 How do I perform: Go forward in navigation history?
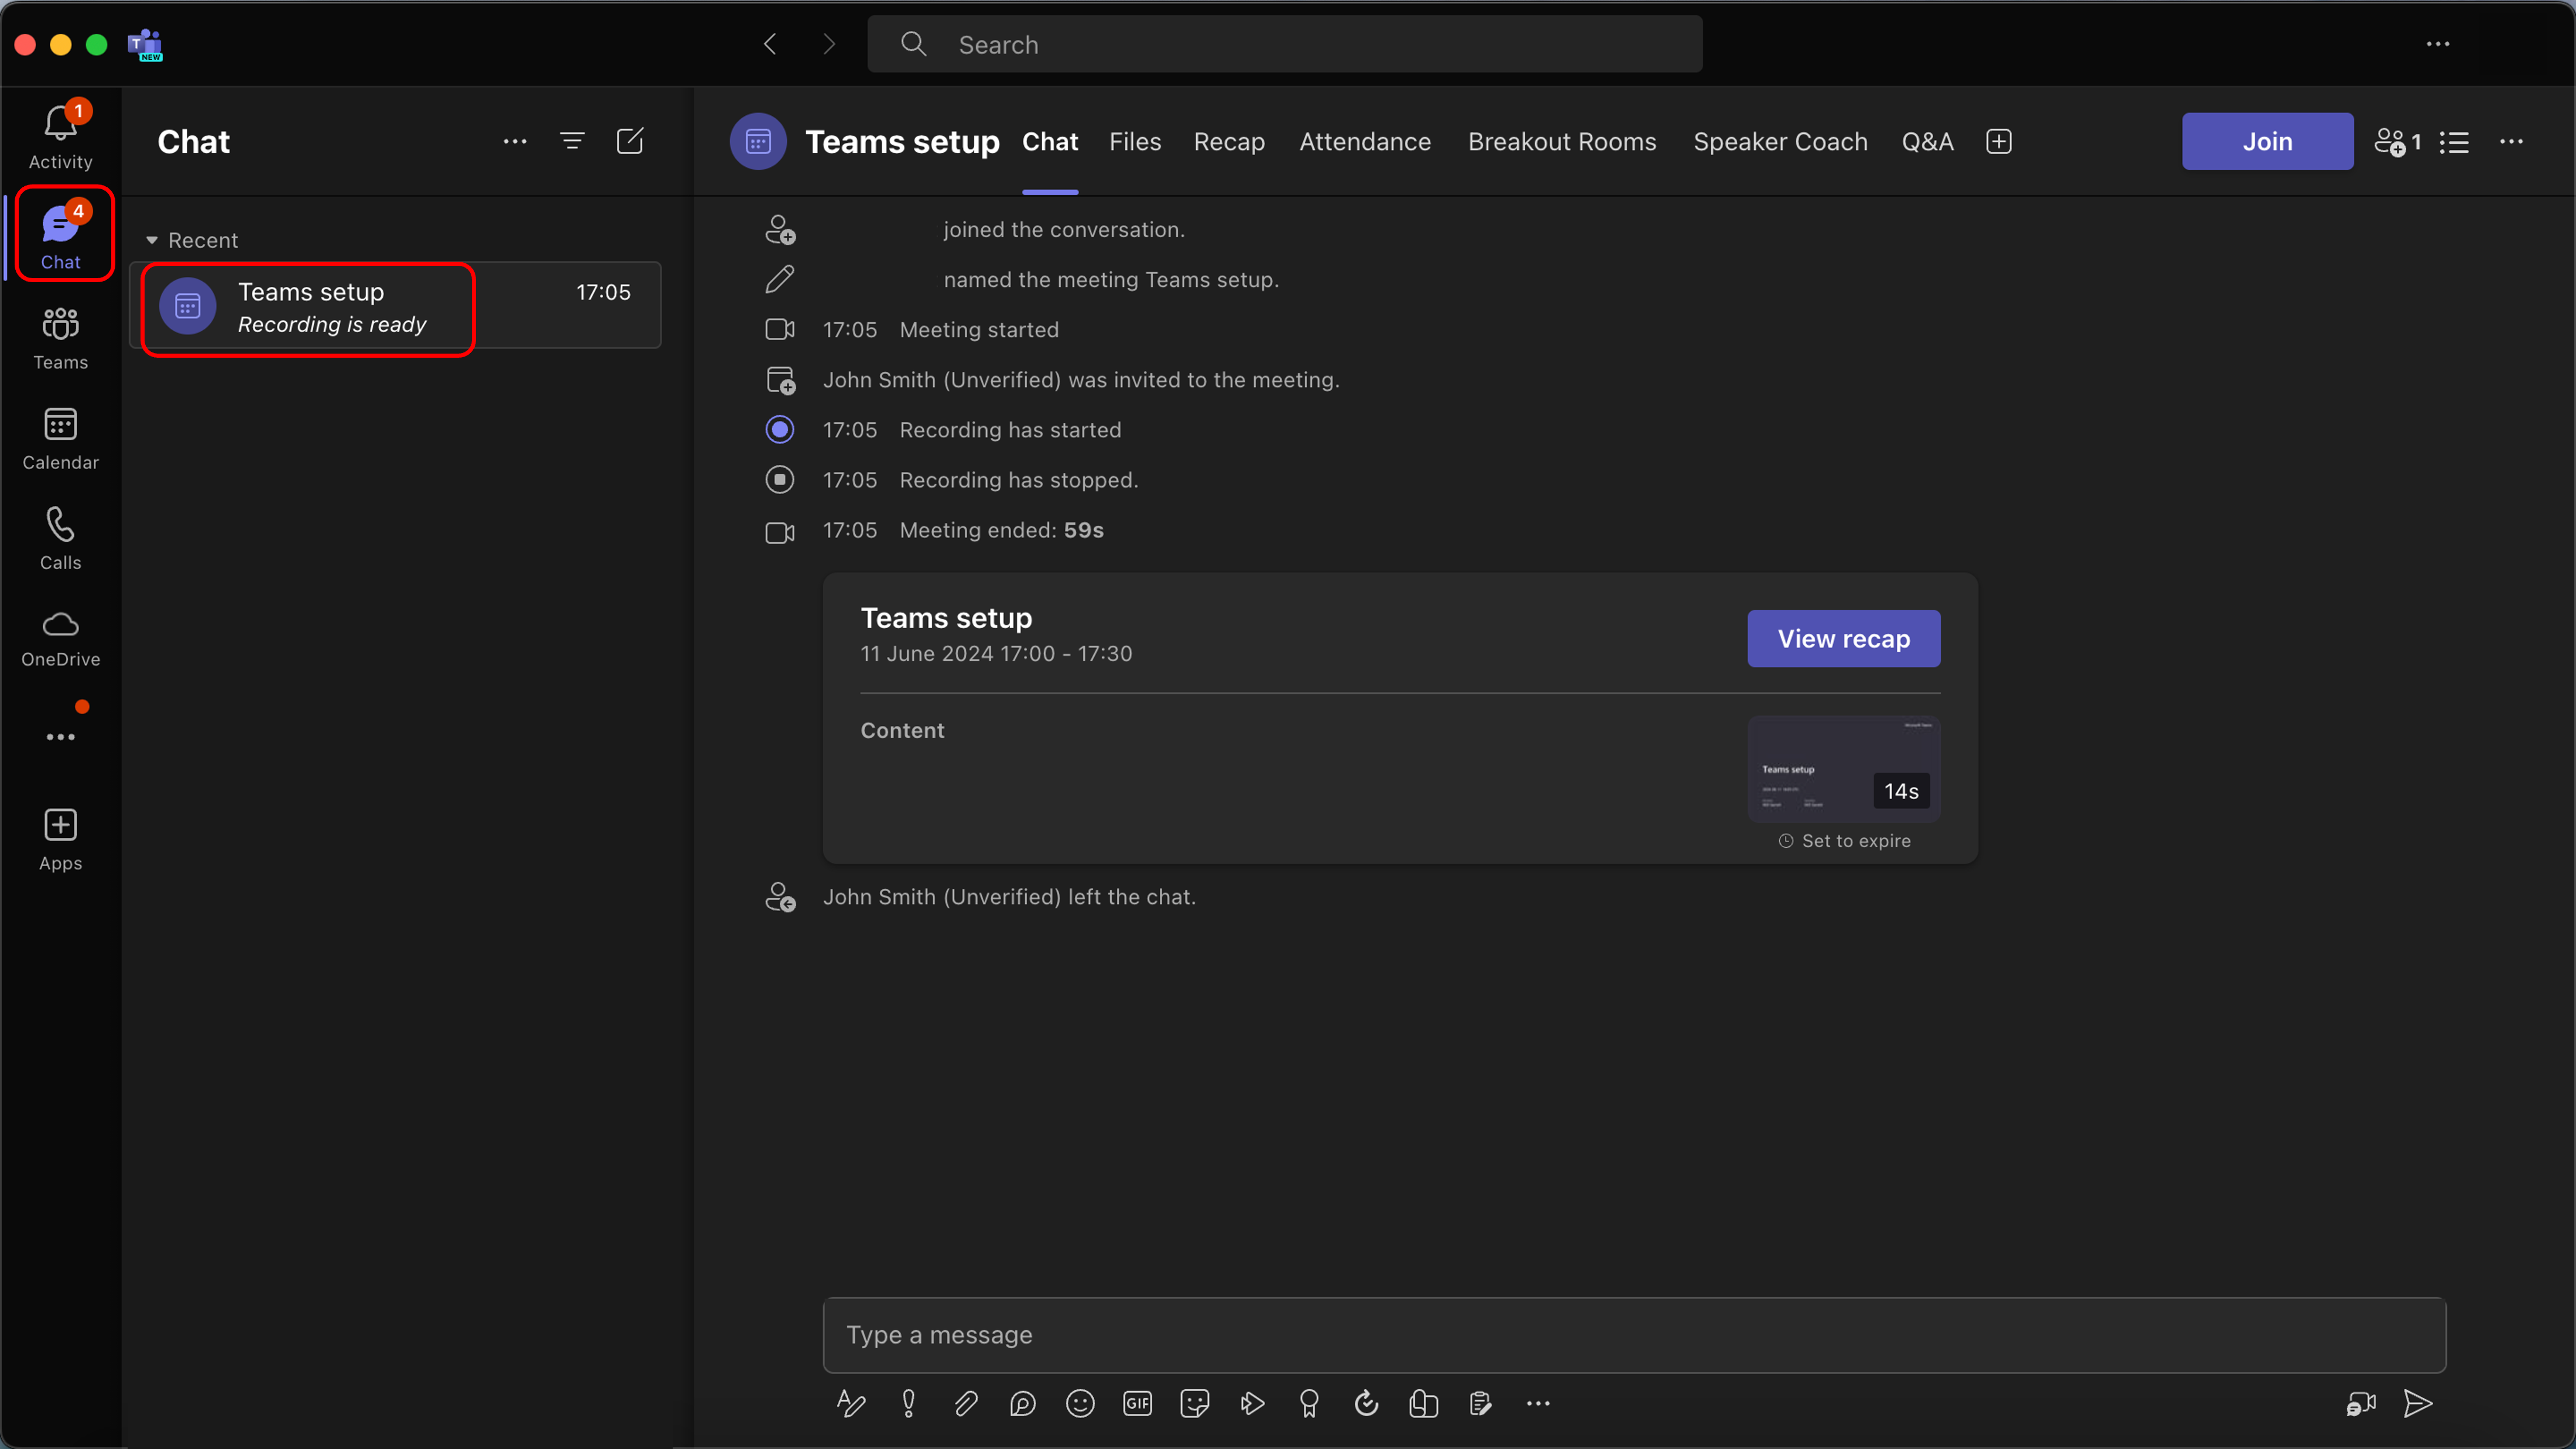pyautogui.click(x=828, y=44)
